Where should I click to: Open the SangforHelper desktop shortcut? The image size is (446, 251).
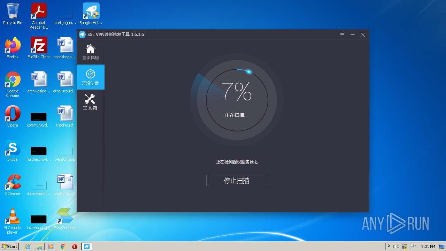91,14
